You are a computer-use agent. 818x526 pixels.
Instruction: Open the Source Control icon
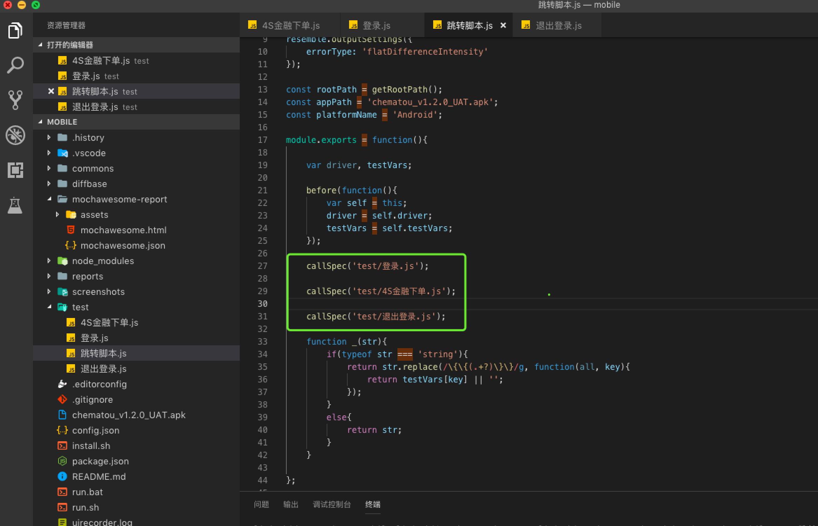[x=15, y=100]
